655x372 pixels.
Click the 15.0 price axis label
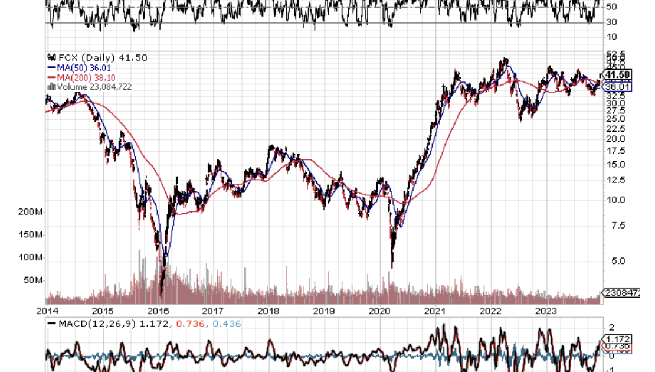click(x=616, y=164)
